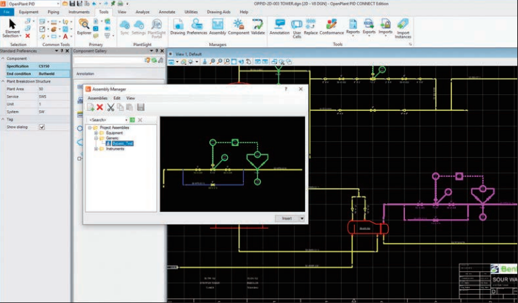Viewport: 518px width, 303px height.
Task: Collapse the Generic folder in assembly tree
Action: click(x=96, y=138)
